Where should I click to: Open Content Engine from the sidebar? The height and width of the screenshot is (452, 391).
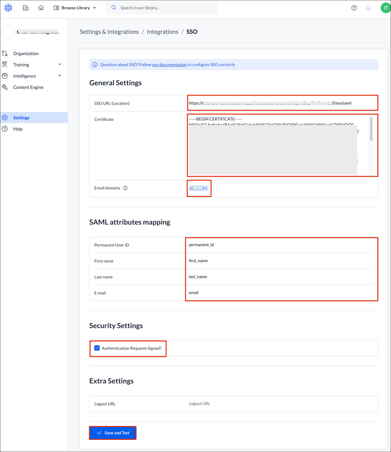point(28,87)
